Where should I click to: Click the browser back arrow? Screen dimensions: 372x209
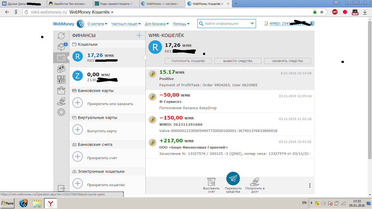[7, 12]
